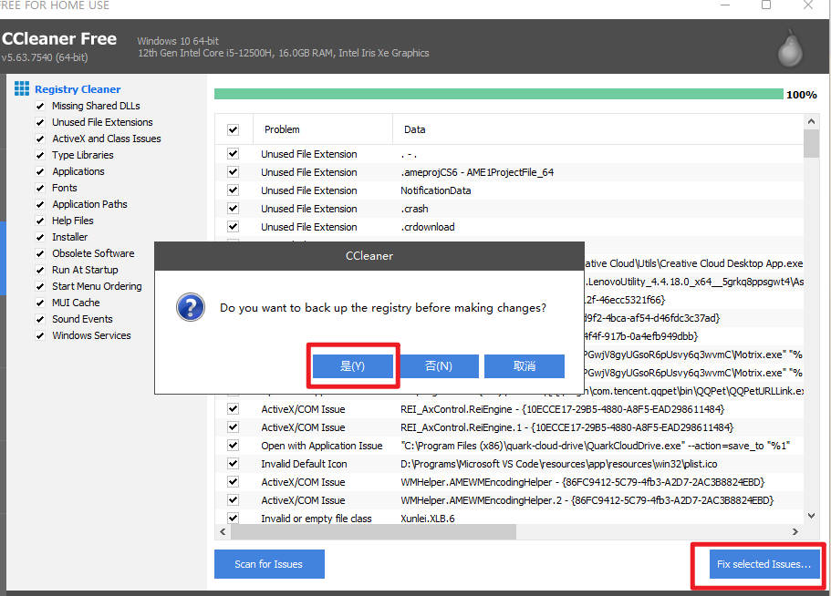Click the Registry Cleaner grid icon

22,88
